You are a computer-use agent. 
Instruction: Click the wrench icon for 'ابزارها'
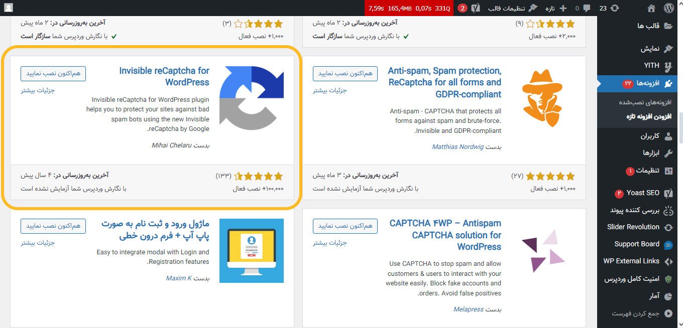tap(668, 153)
